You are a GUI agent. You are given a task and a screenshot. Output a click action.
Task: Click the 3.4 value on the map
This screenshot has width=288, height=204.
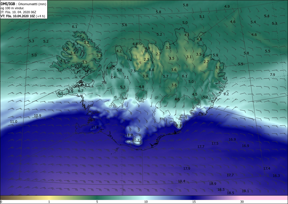[x=73, y=53]
